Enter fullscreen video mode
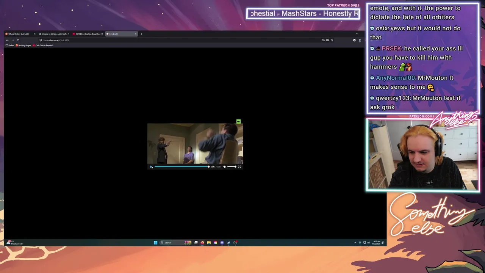The width and height of the screenshot is (485, 273). pyautogui.click(x=239, y=167)
